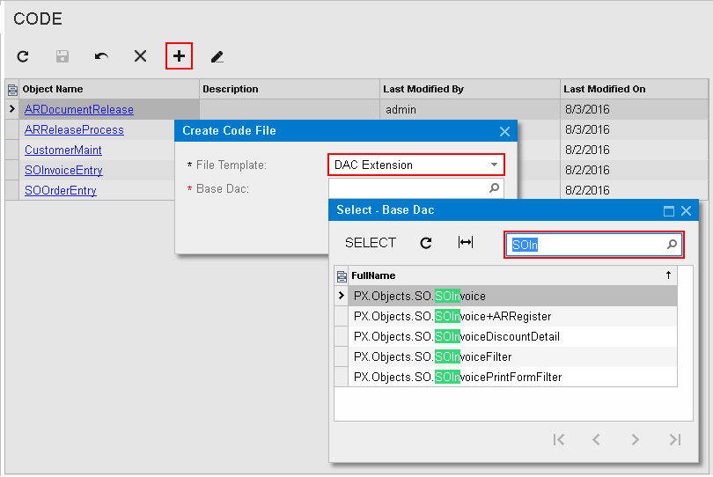The height and width of the screenshot is (477, 713).
Task: Sort by Last Modified On column
Action: [634, 89]
